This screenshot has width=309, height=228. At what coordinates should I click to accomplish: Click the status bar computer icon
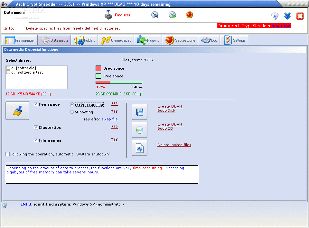[4, 206]
